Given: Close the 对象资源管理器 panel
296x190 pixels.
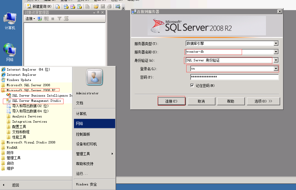Looking at the screenshot, I should 103,12.
